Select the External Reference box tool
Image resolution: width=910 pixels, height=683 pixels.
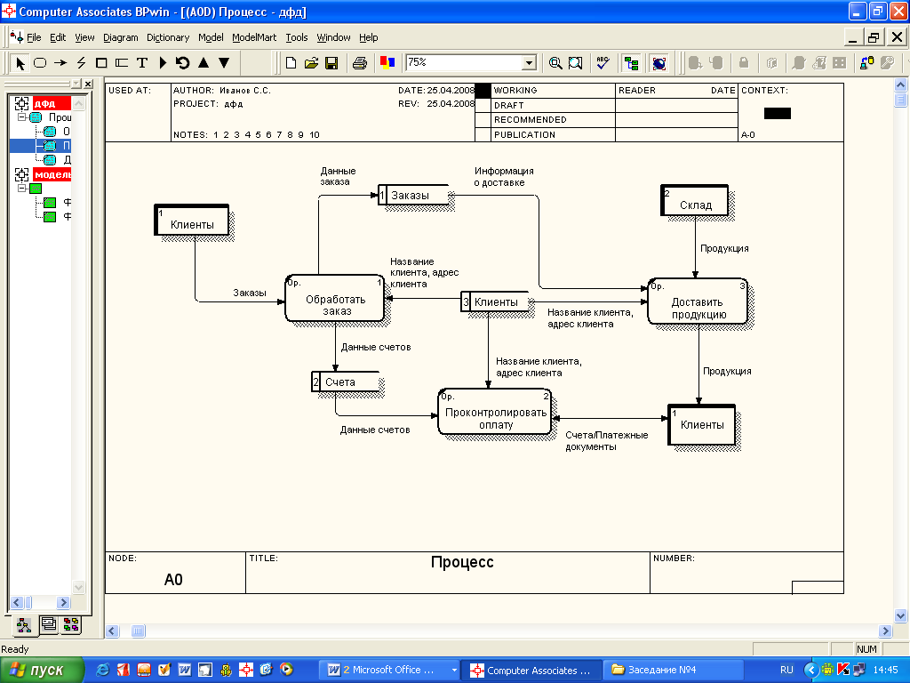coord(101,63)
